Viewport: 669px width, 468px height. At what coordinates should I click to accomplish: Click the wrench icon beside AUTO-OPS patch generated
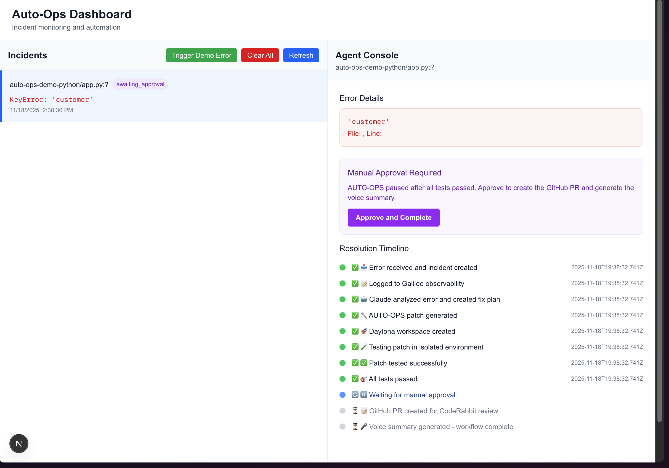(x=364, y=315)
